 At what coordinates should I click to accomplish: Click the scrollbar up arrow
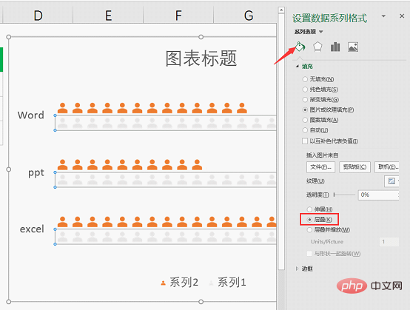pos(281,10)
